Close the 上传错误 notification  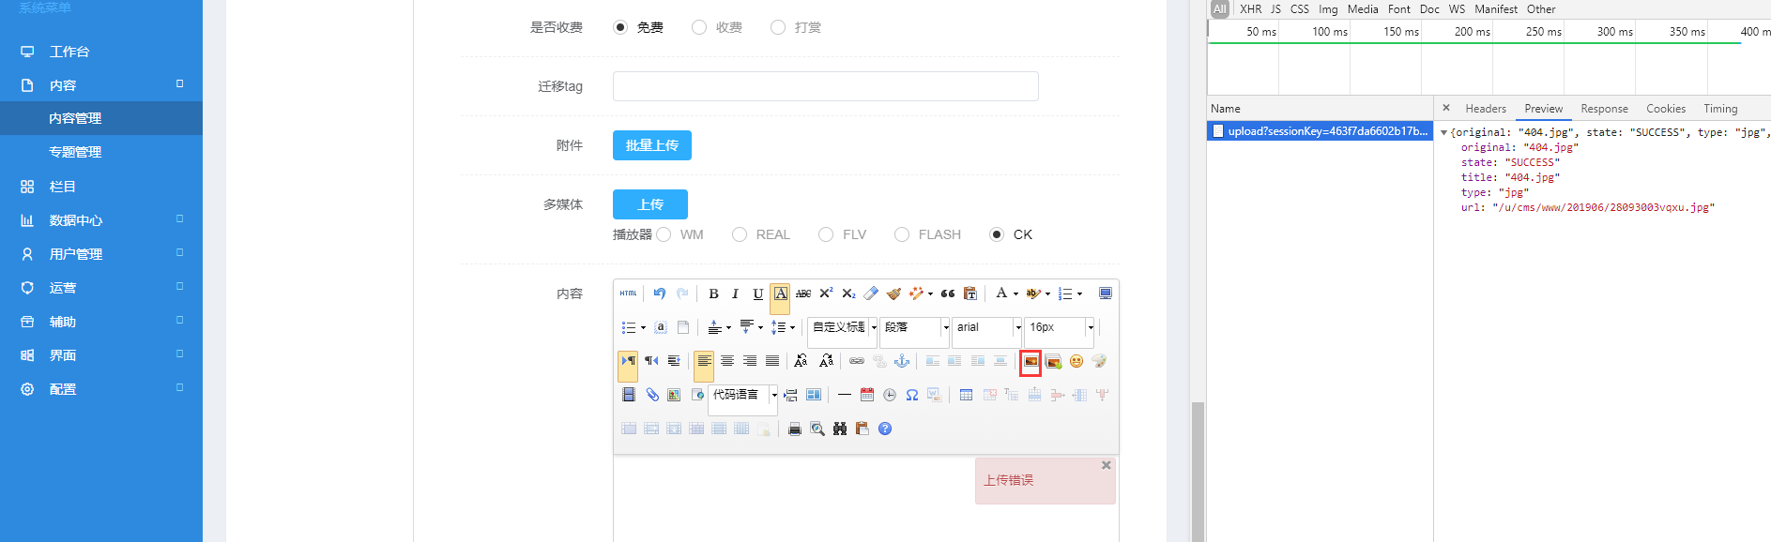[1107, 465]
